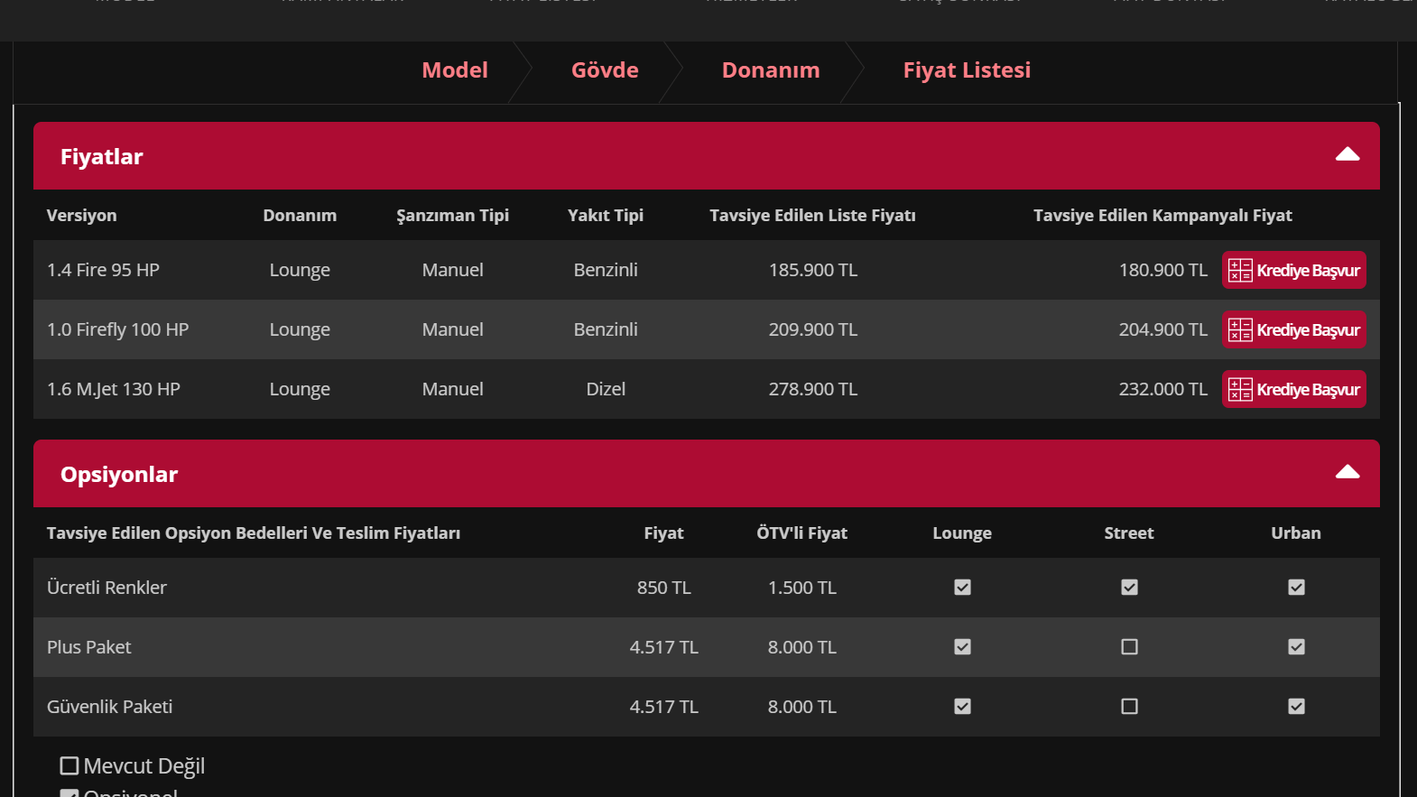Click Benzinli in the 1.4 Fire row
The height and width of the screenshot is (797, 1417).
click(606, 270)
